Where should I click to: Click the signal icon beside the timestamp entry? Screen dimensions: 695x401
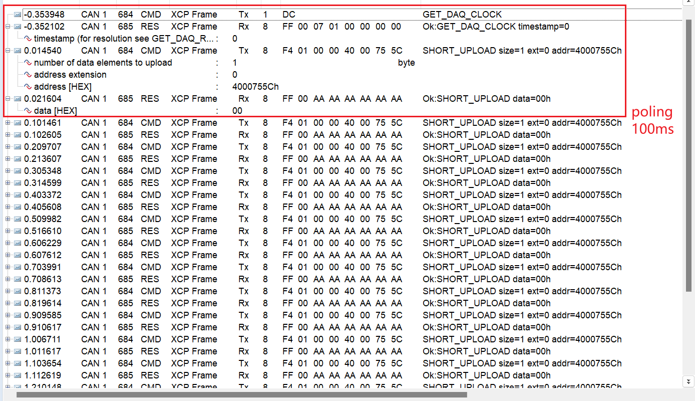tap(28, 39)
